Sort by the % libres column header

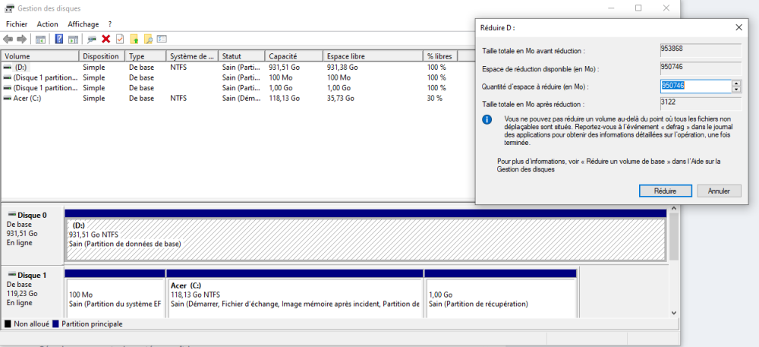440,57
